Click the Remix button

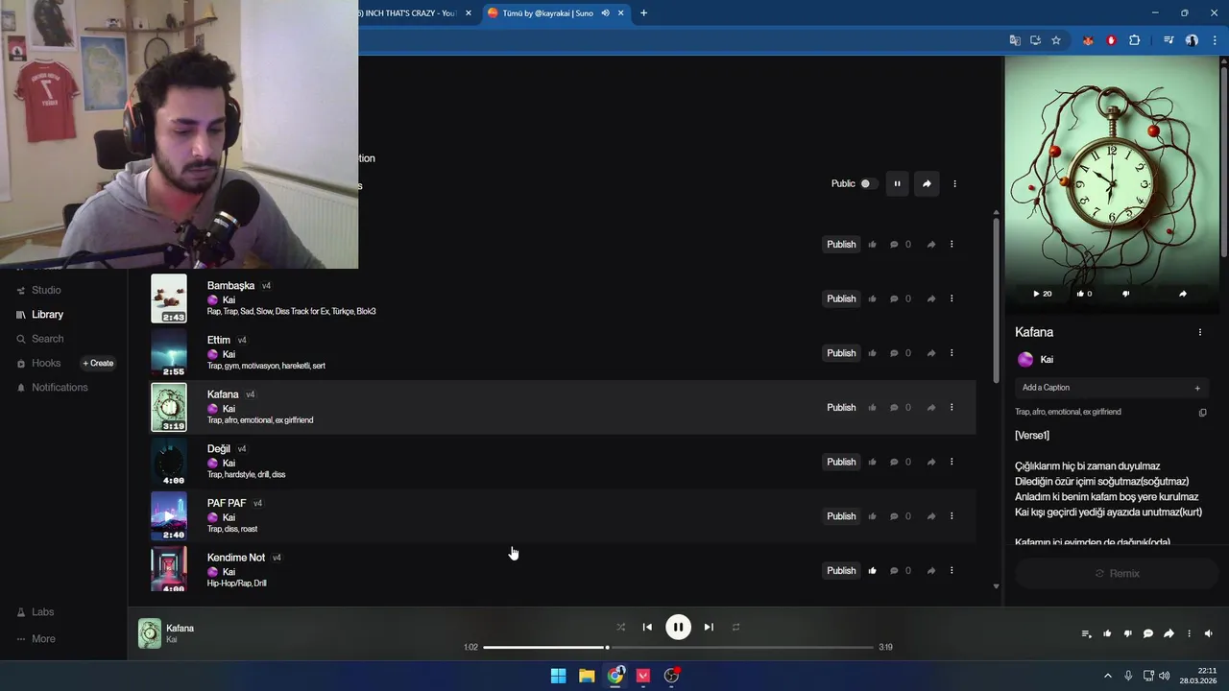pos(1117,573)
